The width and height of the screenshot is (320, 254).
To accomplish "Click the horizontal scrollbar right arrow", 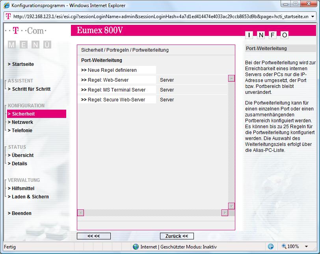I will pos(225,213).
